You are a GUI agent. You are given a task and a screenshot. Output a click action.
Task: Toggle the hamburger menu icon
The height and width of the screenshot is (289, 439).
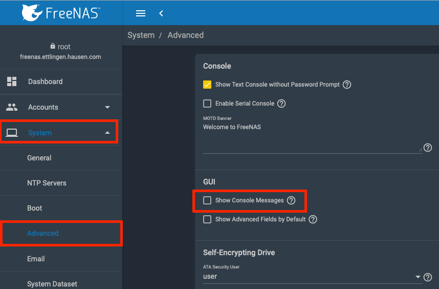pyautogui.click(x=141, y=13)
